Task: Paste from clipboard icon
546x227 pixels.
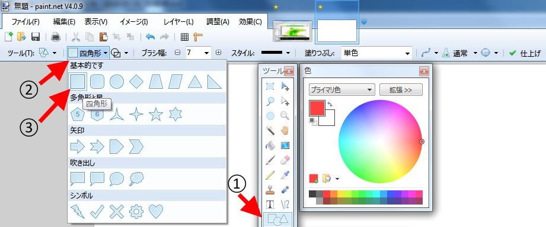Action: pos(103,37)
